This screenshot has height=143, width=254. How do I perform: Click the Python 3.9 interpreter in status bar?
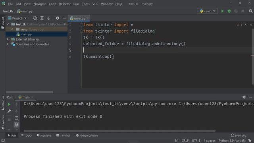point(232,141)
